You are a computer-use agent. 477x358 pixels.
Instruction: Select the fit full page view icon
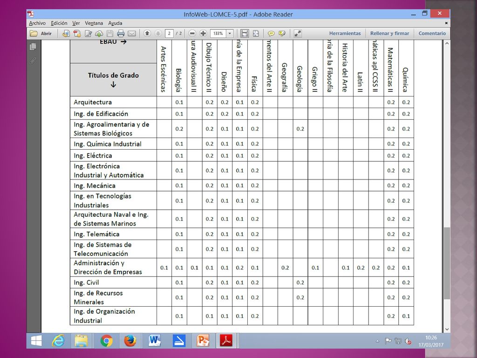(x=256, y=34)
